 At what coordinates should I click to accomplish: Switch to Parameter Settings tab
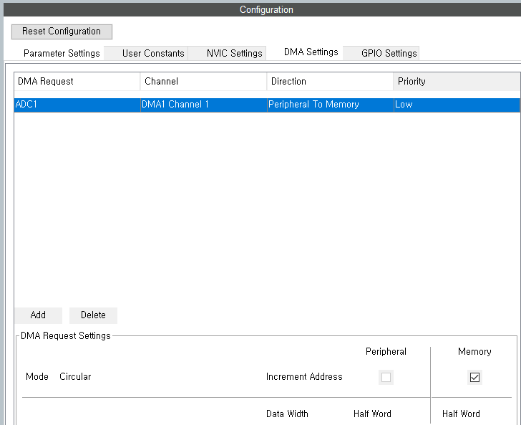point(62,53)
